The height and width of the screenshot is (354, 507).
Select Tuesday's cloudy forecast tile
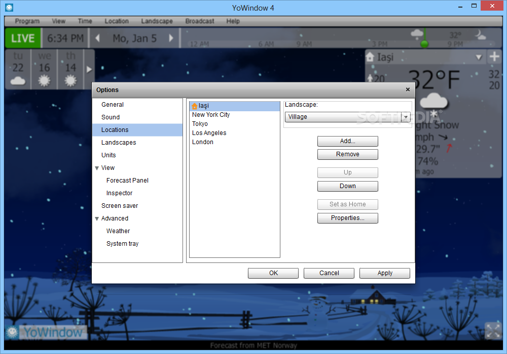tap(18, 69)
